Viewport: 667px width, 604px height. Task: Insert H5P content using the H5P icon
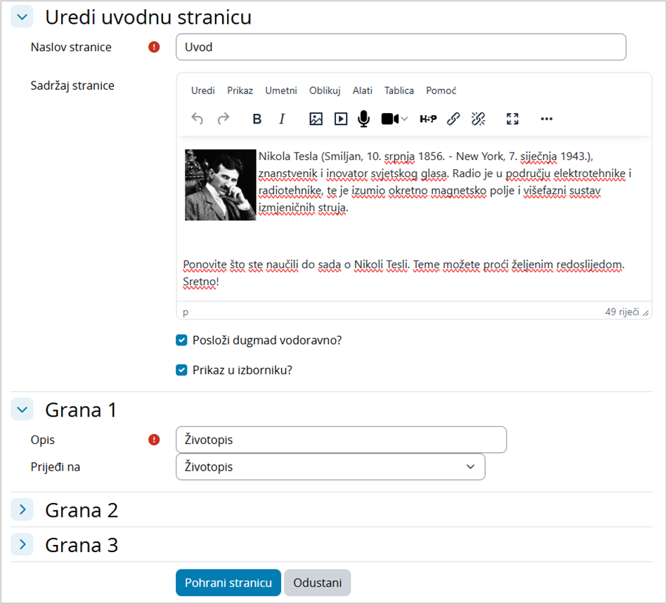[427, 119]
